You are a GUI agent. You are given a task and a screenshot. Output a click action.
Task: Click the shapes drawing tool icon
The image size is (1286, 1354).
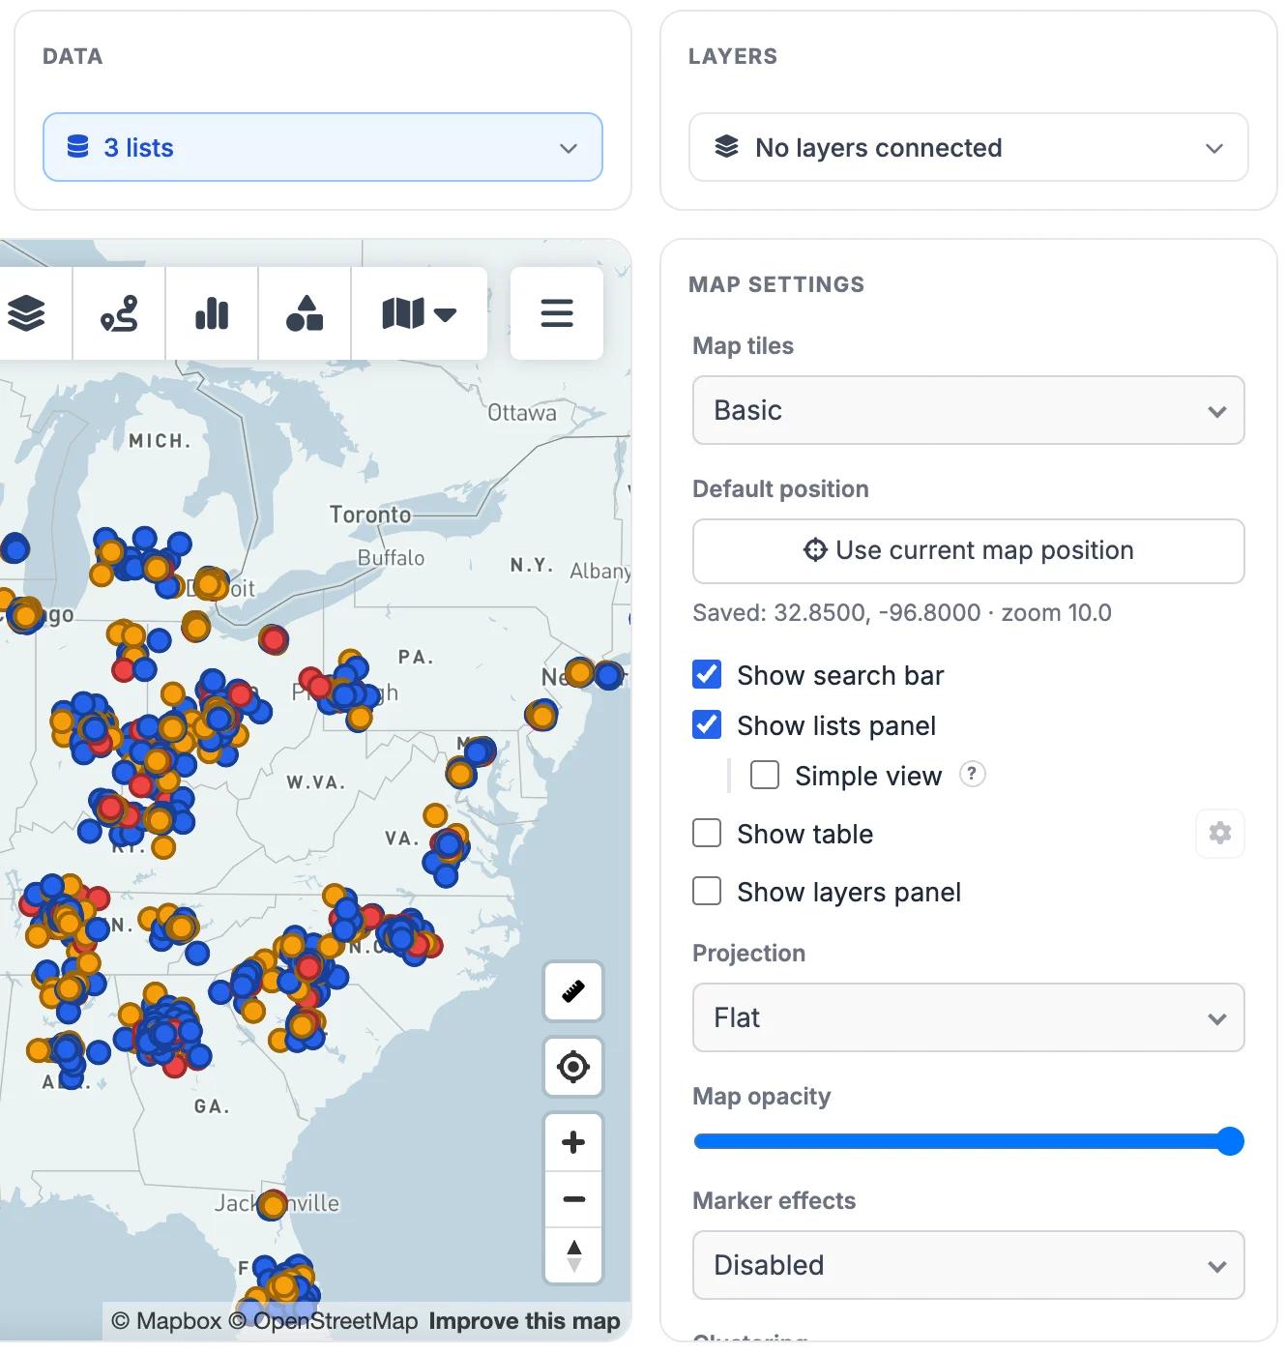(x=305, y=313)
